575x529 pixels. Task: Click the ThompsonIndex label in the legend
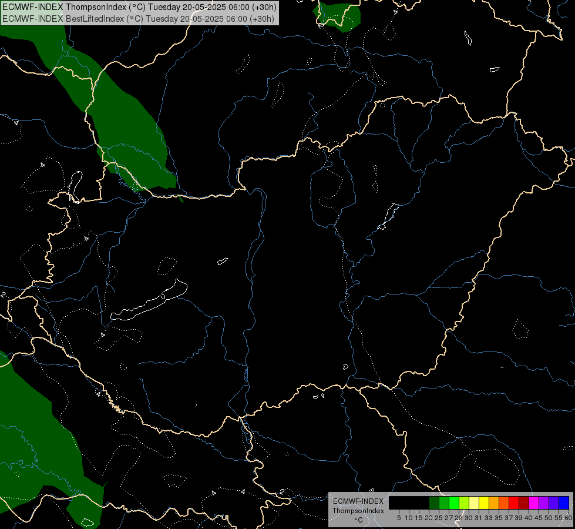358,511
